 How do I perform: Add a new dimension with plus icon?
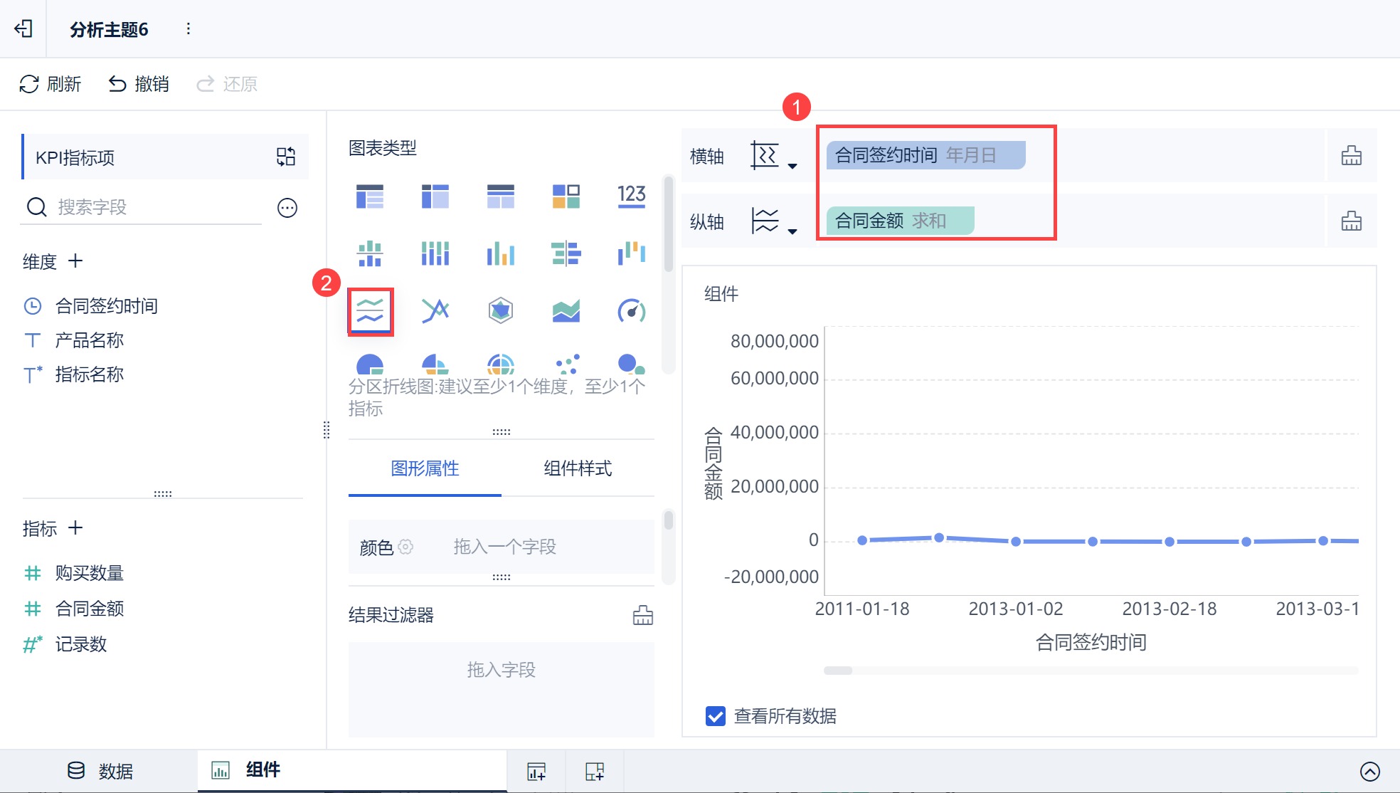75,261
